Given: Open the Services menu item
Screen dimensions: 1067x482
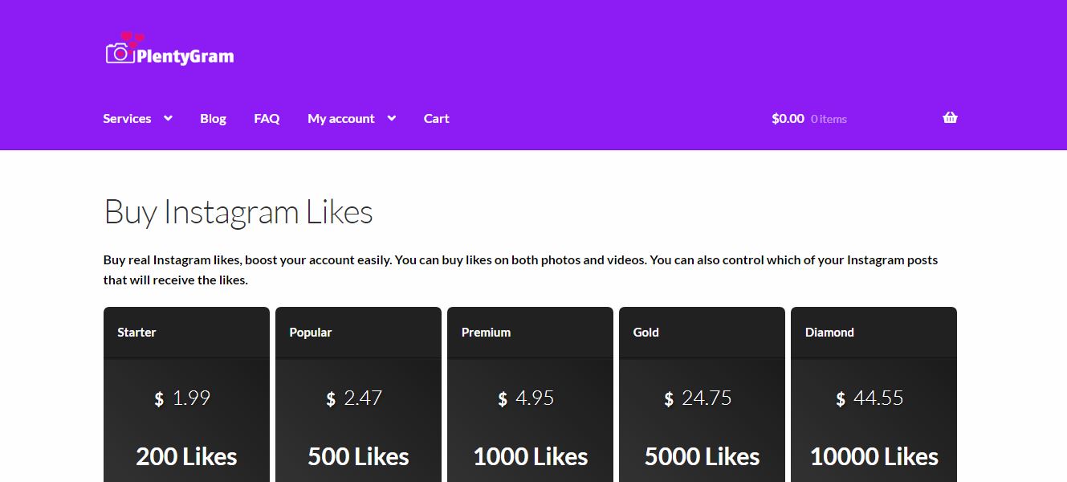Looking at the screenshot, I should (x=127, y=118).
